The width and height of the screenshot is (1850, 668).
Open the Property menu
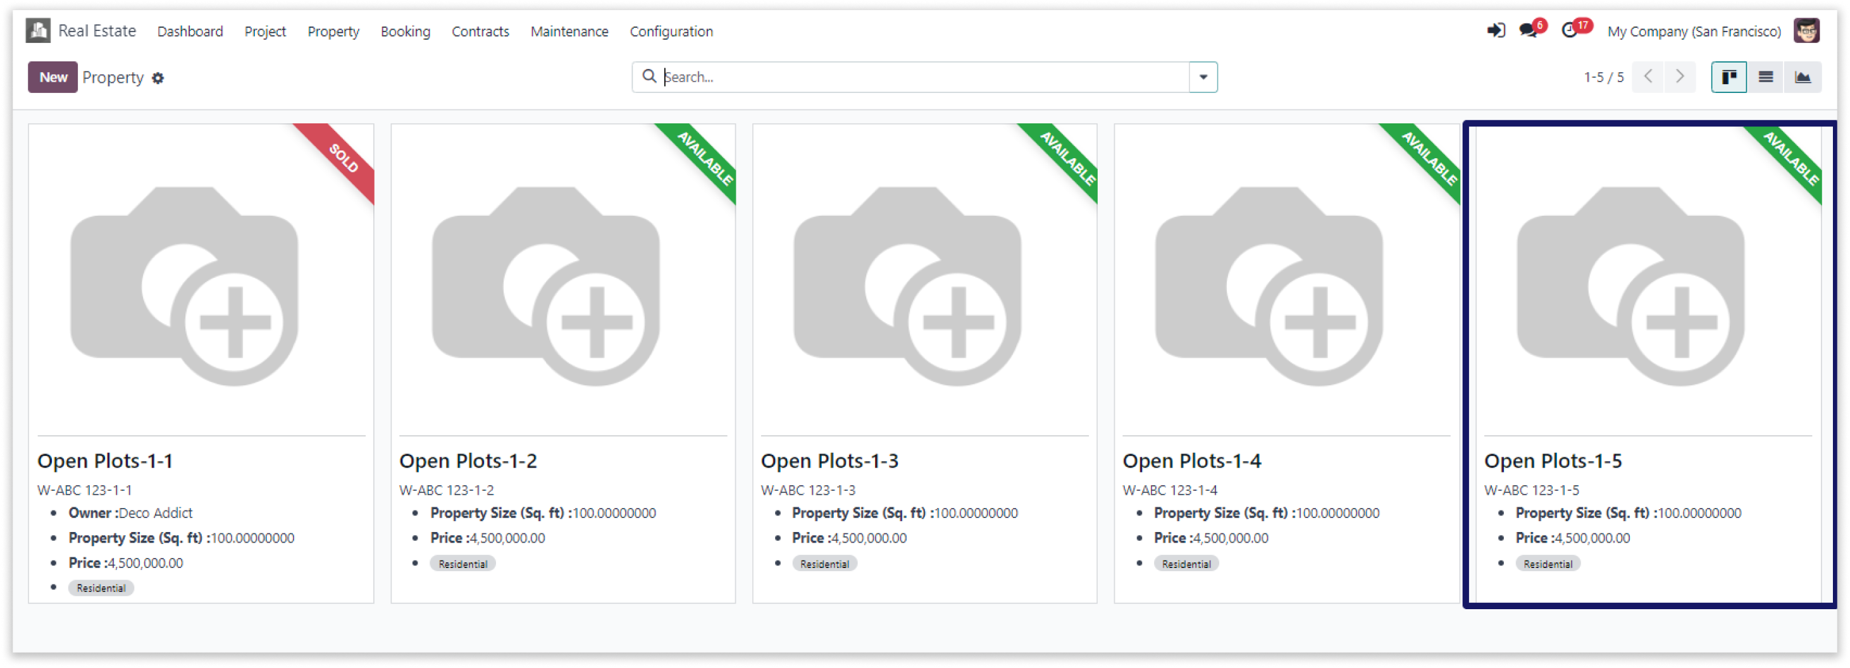333,32
